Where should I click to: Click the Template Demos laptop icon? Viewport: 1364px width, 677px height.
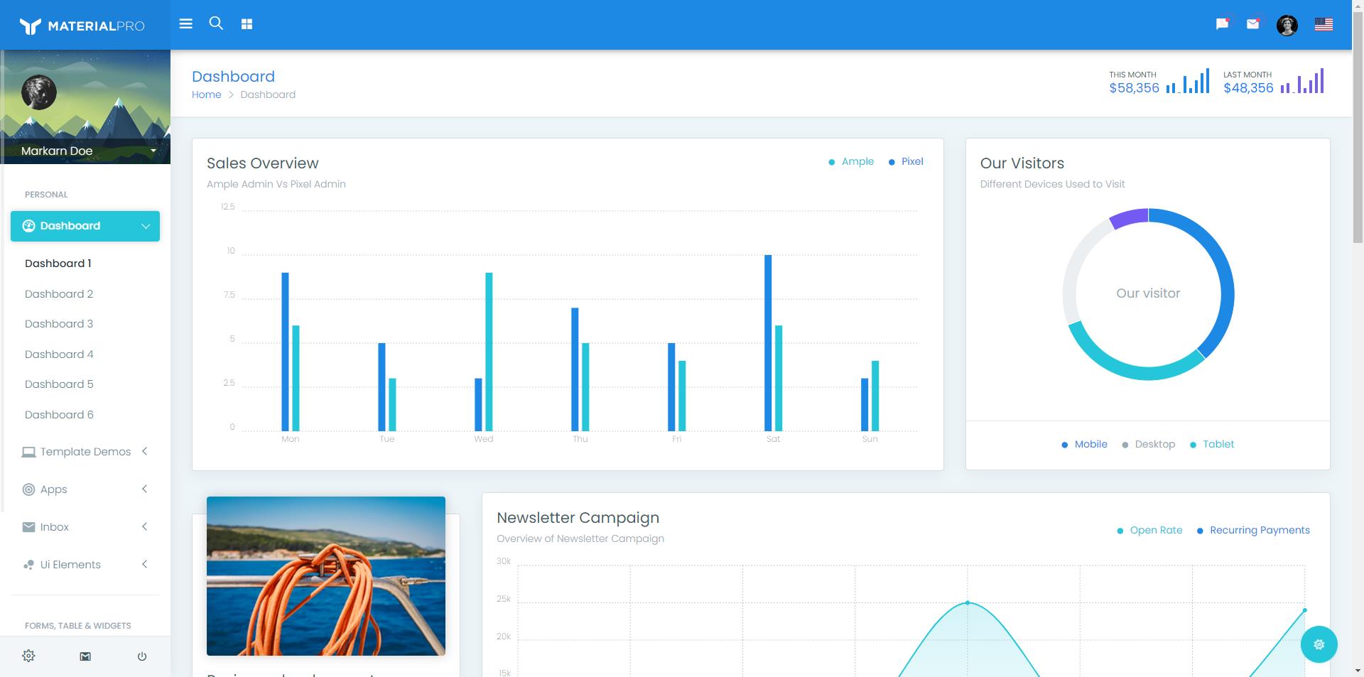[x=28, y=452]
